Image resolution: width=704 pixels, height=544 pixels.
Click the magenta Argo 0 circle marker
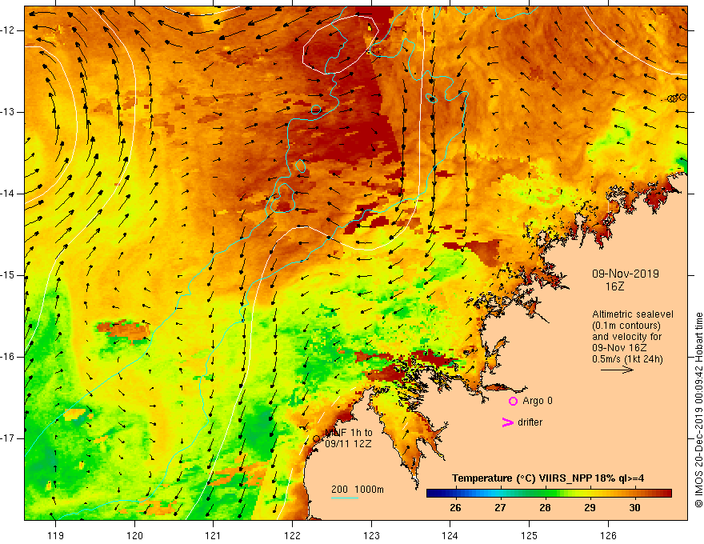coord(513,401)
